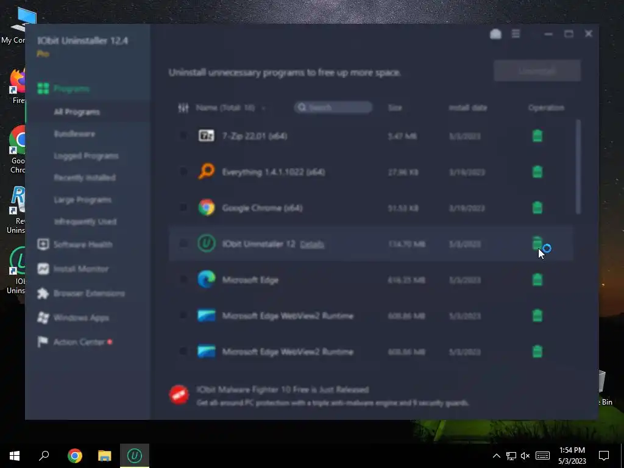Open the Bundleware category
The width and height of the screenshot is (624, 468).
click(x=74, y=133)
